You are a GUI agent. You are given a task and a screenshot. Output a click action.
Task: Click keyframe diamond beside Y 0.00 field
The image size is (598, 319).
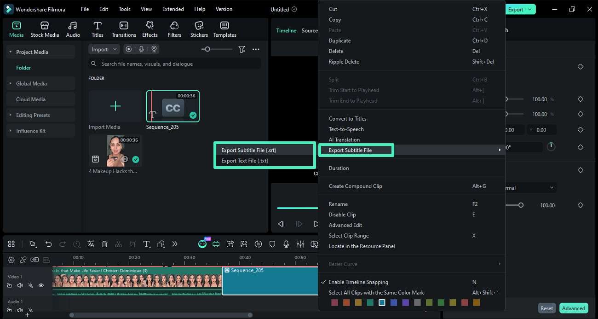click(x=581, y=130)
